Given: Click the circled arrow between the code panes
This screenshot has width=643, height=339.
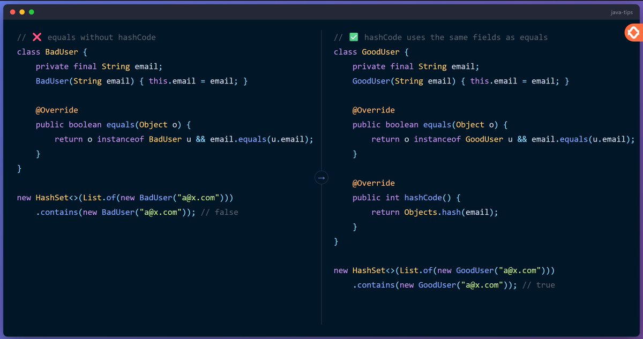Looking at the screenshot, I should pyautogui.click(x=322, y=177).
